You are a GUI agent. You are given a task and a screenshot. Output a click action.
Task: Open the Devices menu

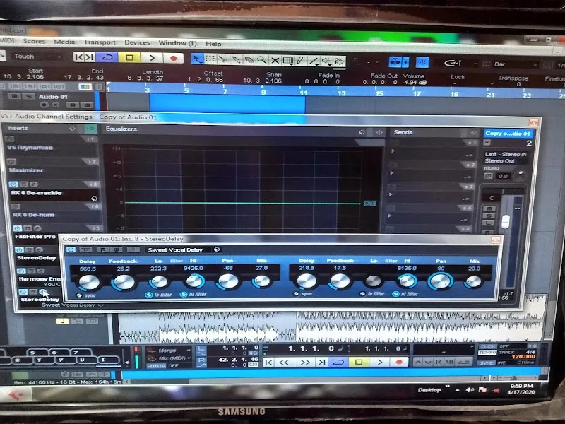click(137, 42)
